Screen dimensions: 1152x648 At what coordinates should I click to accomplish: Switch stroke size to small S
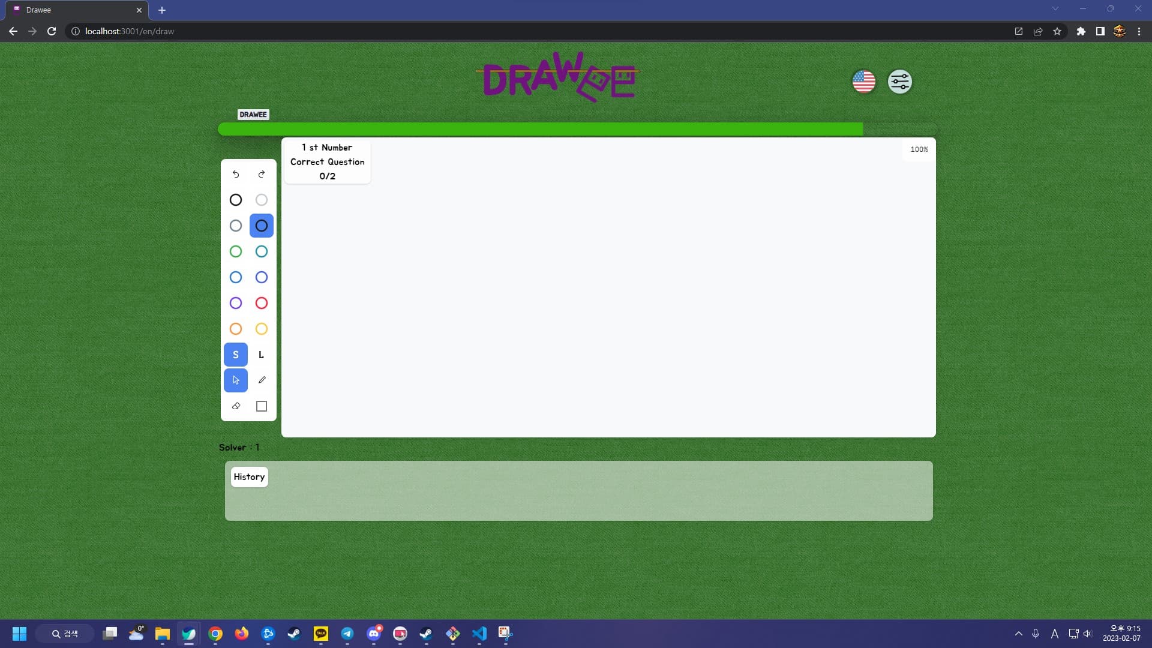tap(236, 355)
